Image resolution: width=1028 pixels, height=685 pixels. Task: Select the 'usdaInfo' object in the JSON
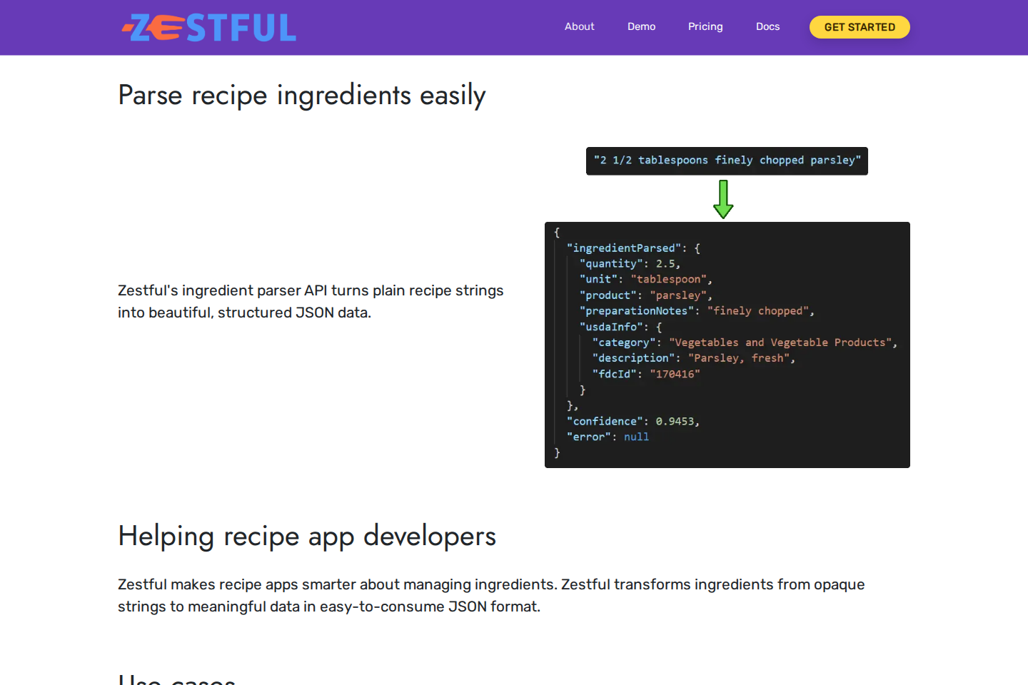point(611,326)
